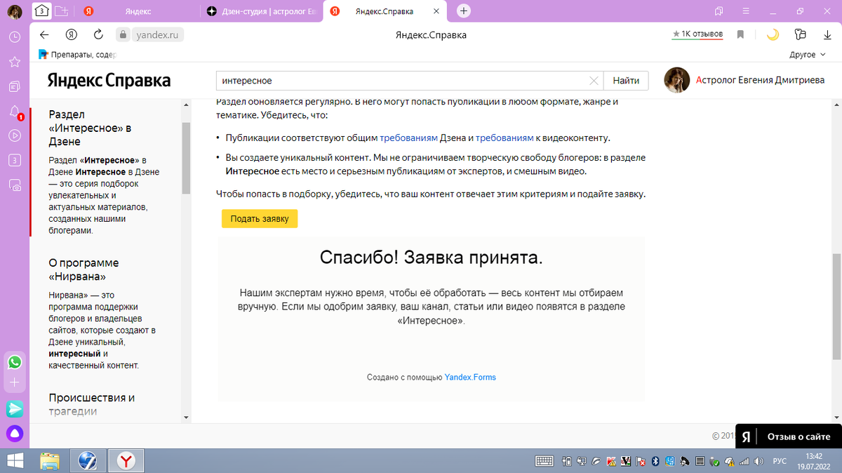Switch to the Дзен-студия tab
The height and width of the screenshot is (473, 842).
click(261, 11)
